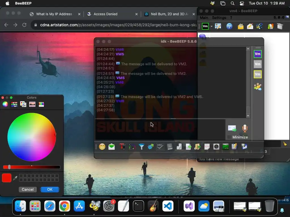The width and height of the screenshot is (290, 217).
Task: Click the edit profile icon in vm4 toolbar
Action: pyautogui.click(x=218, y=26)
